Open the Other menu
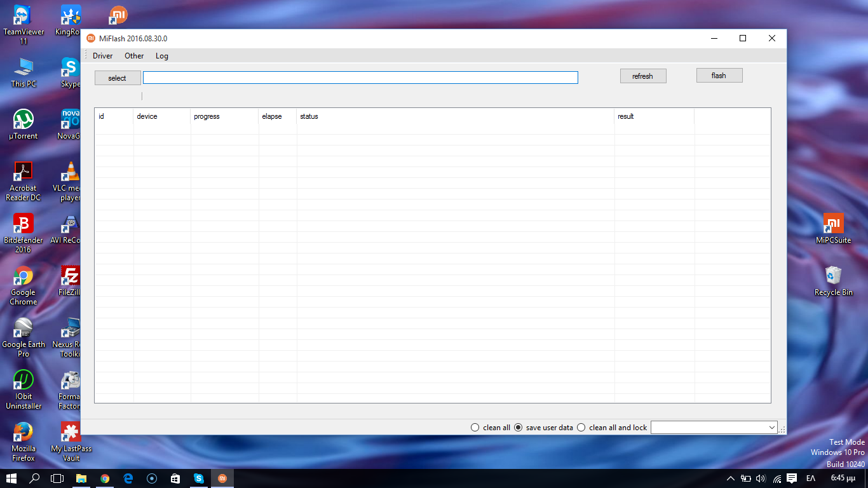The width and height of the screenshot is (868, 488). (x=134, y=56)
